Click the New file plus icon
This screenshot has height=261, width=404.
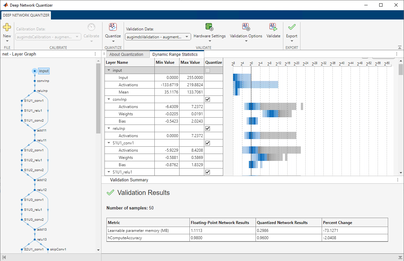7,27
